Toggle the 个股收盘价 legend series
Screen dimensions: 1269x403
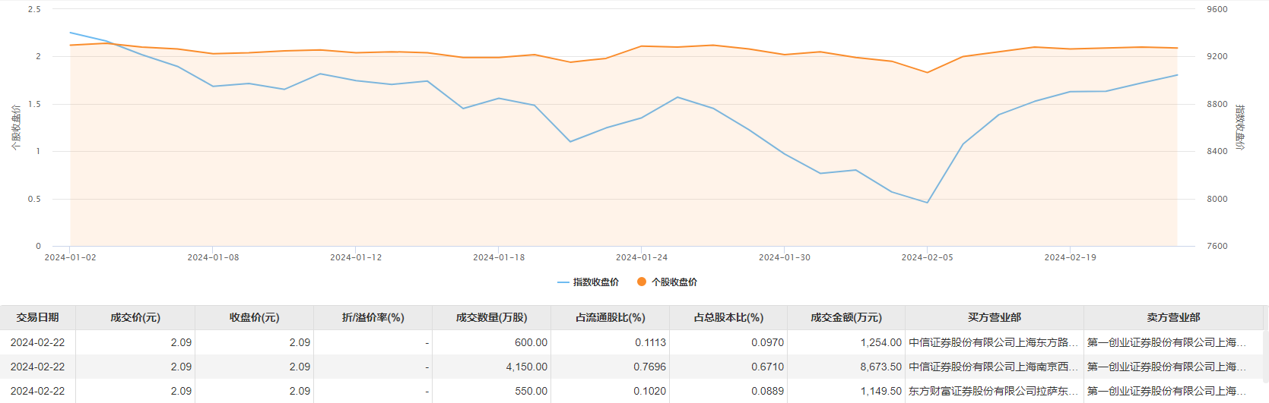[x=667, y=282]
